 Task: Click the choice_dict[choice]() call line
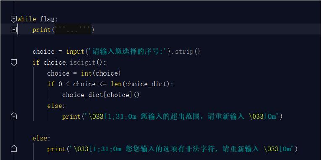coord(101,95)
